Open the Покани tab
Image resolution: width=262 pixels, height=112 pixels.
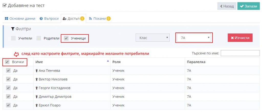[x=100, y=18]
